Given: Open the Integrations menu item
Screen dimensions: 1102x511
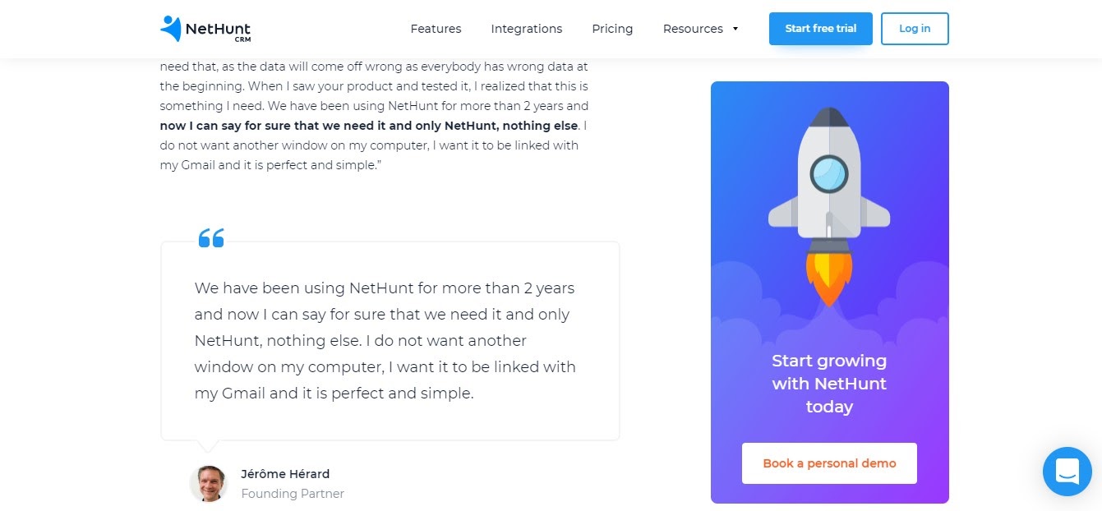Looking at the screenshot, I should click(527, 29).
